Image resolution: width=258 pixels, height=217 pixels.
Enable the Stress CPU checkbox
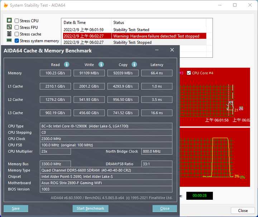(x=16, y=21)
